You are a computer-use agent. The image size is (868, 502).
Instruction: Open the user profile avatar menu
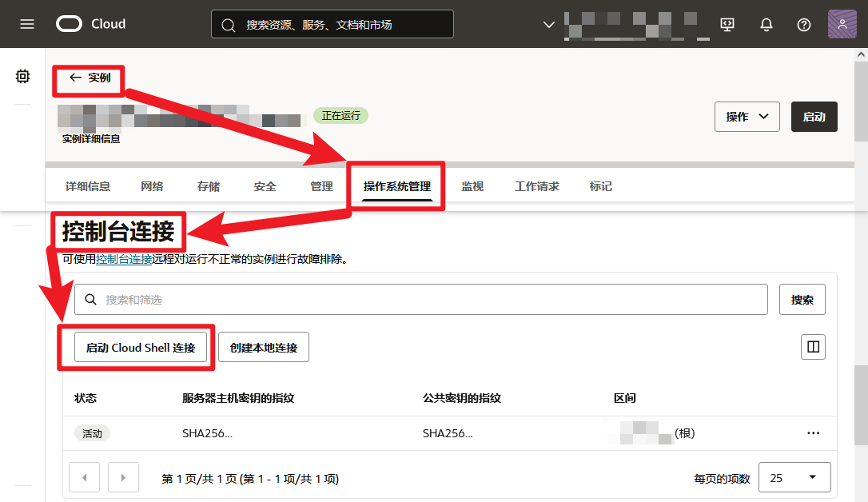coord(842,24)
